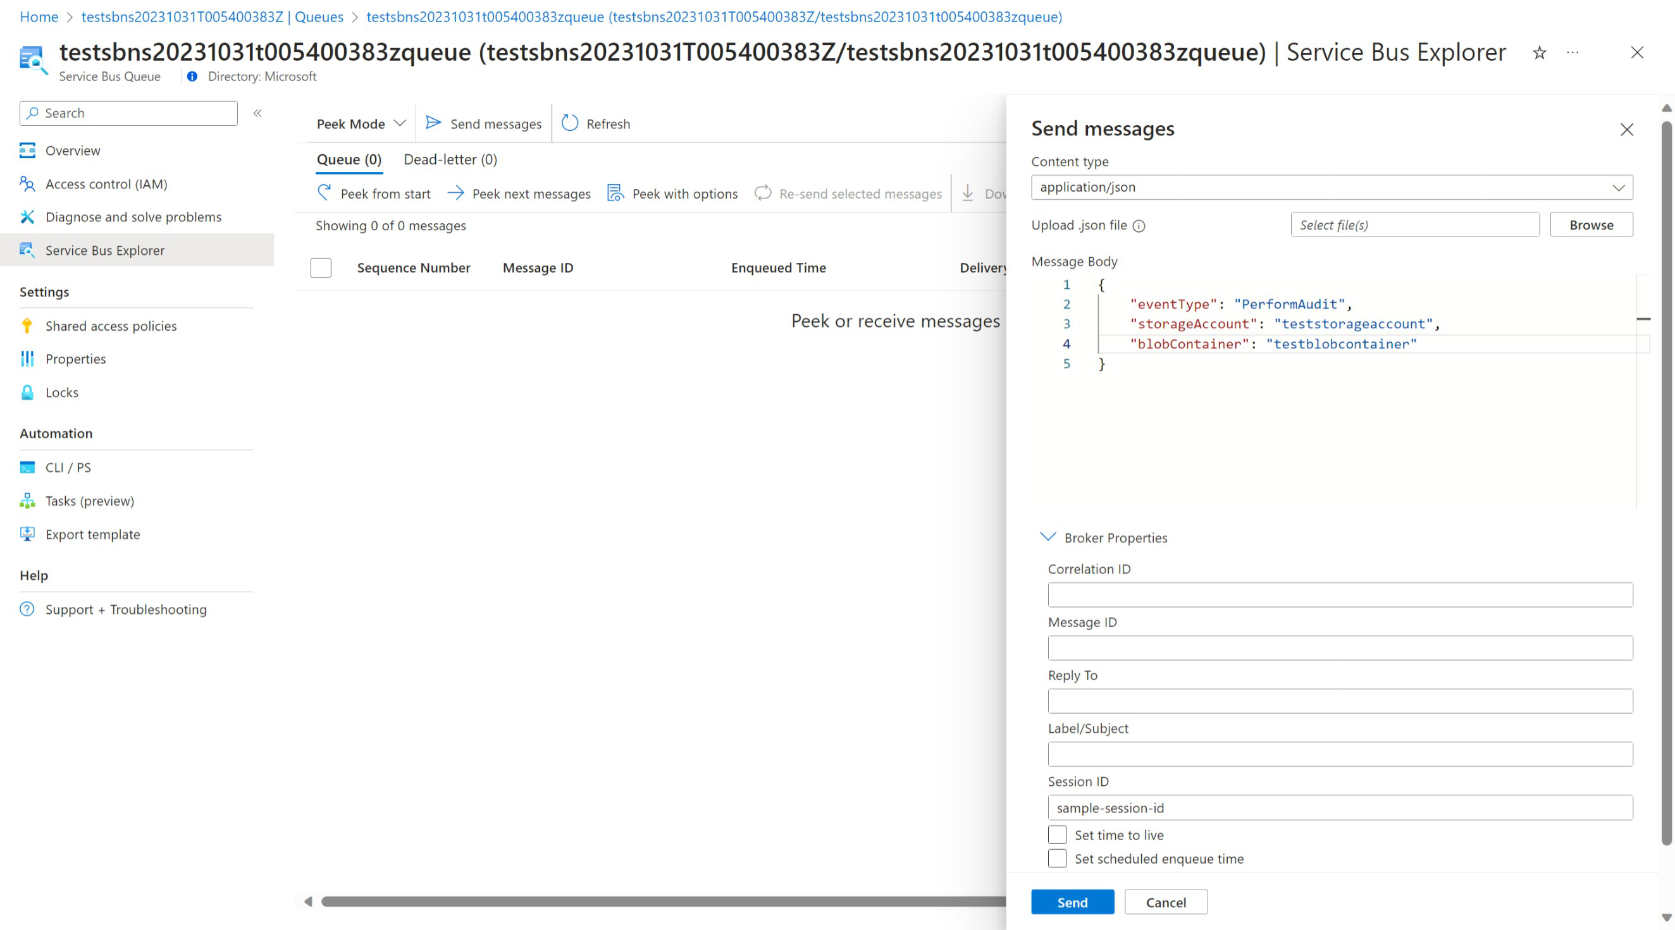
Task: Click the Browse button for JSON file
Action: pyautogui.click(x=1592, y=224)
